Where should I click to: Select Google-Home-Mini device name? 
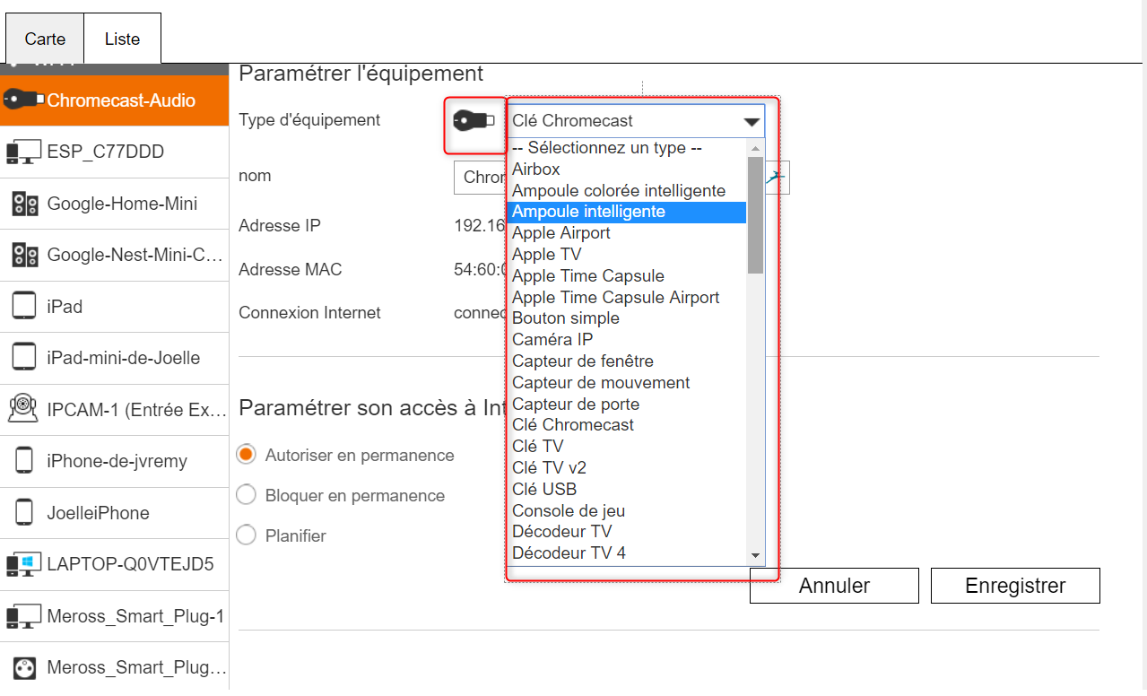point(122,204)
